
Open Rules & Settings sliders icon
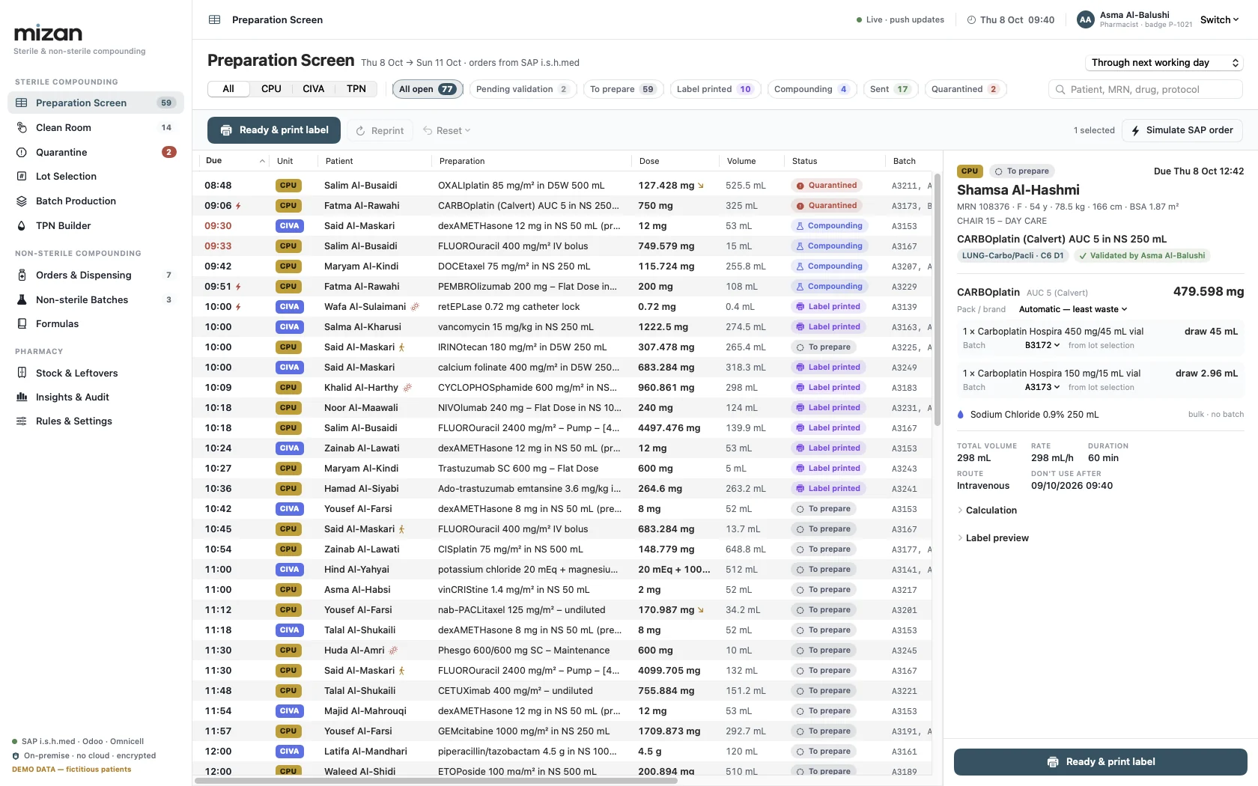pyautogui.click(x=22, y=421)
